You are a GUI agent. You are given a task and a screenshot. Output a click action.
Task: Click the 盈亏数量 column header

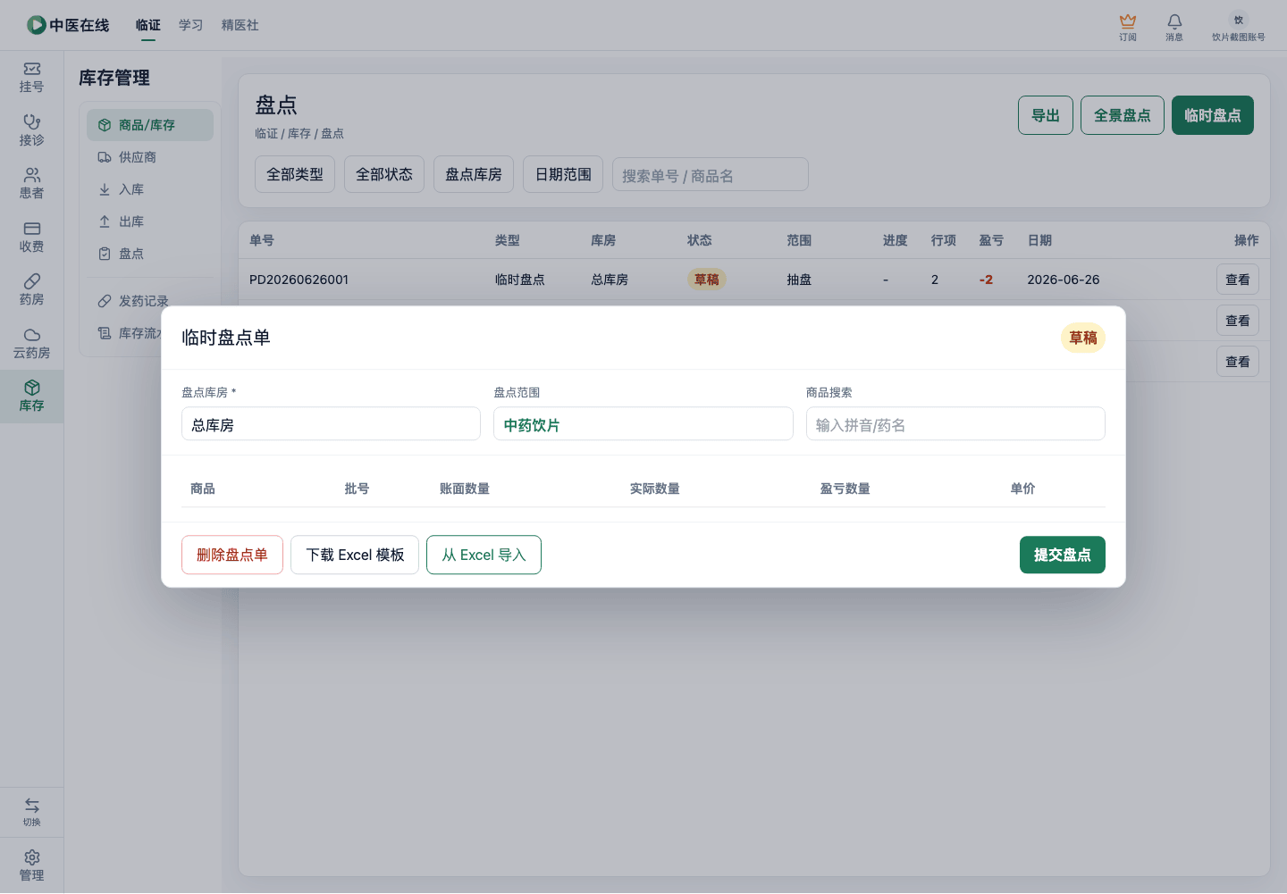pos(845,489)
